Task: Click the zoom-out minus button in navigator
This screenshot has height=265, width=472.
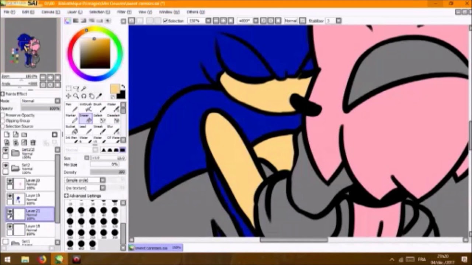Action: (43, 77)
